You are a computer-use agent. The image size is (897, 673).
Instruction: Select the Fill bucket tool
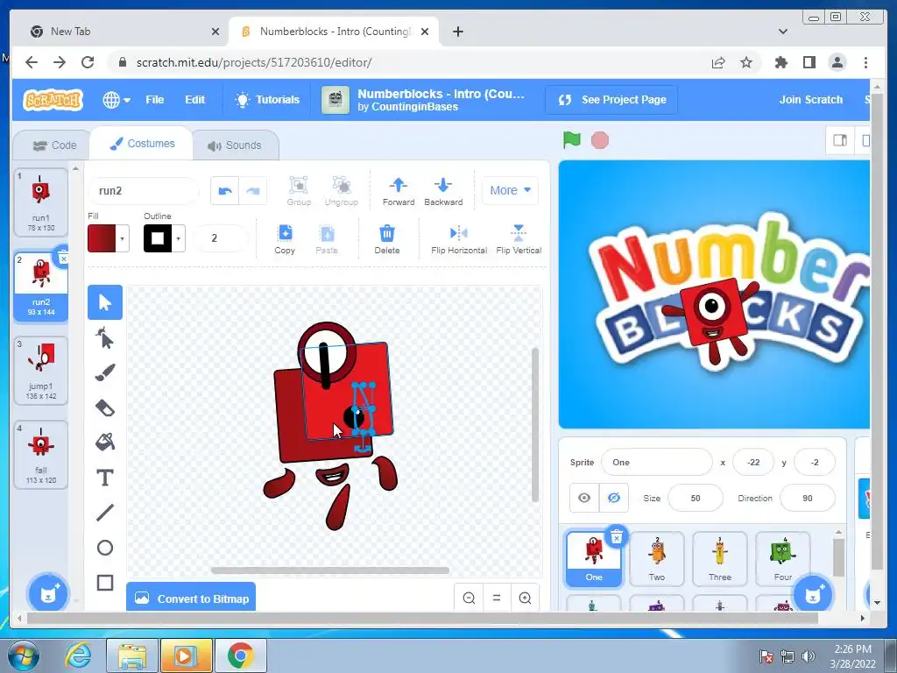click(x=105, y=443)
